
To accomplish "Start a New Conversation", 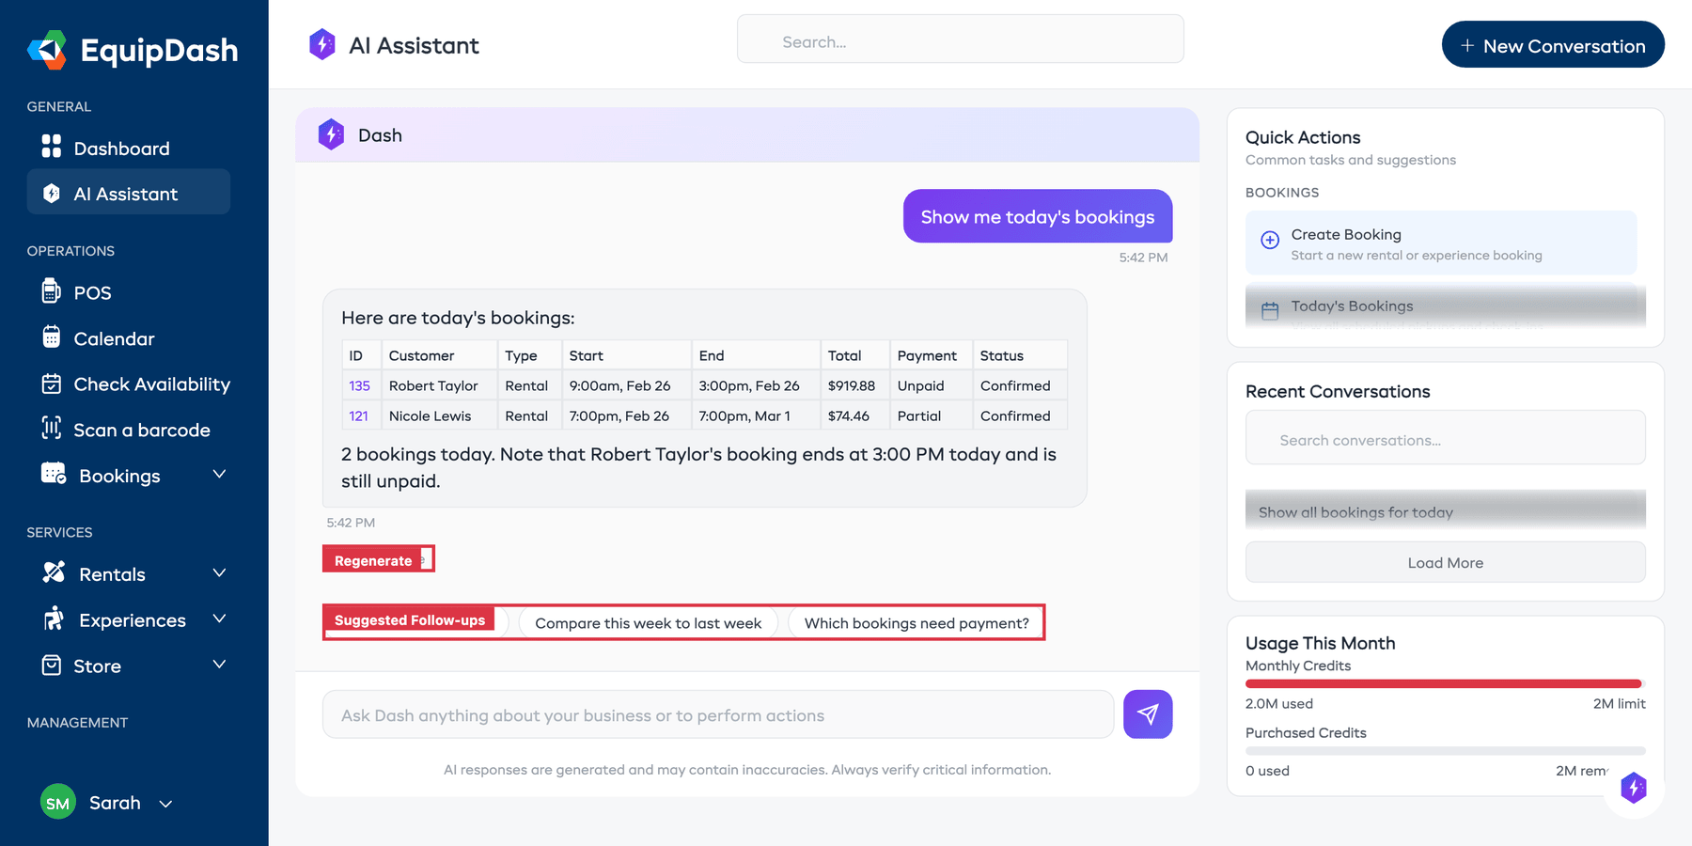I will (1552, 45).
